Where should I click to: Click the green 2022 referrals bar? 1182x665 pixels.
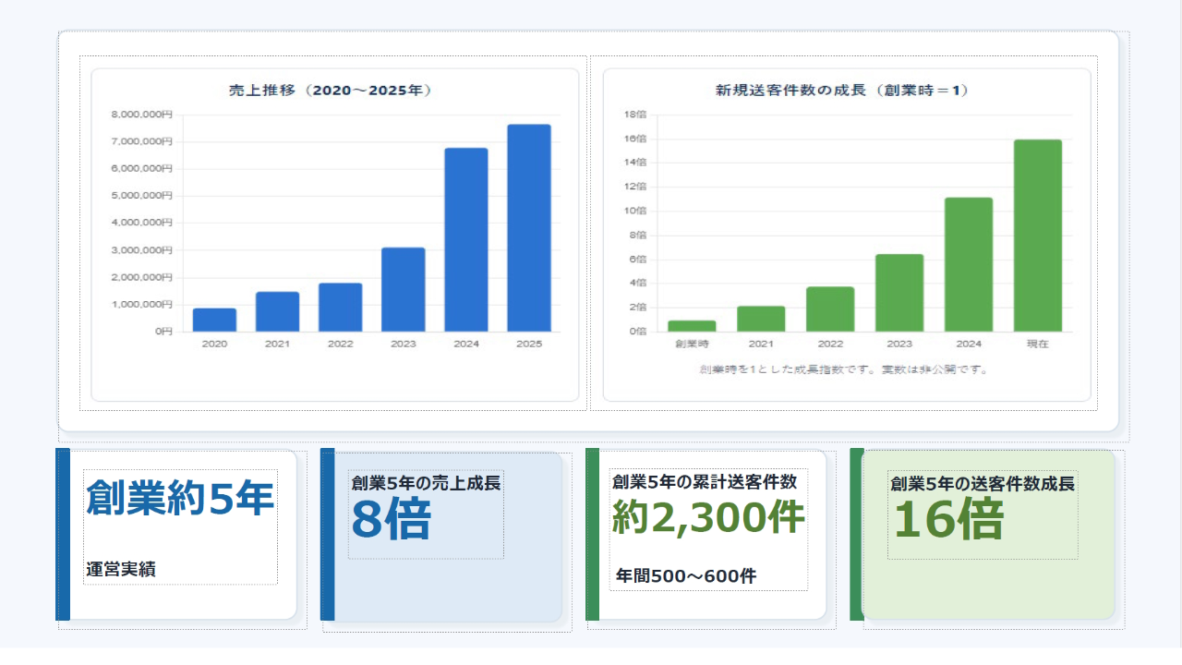click(830, 309)
